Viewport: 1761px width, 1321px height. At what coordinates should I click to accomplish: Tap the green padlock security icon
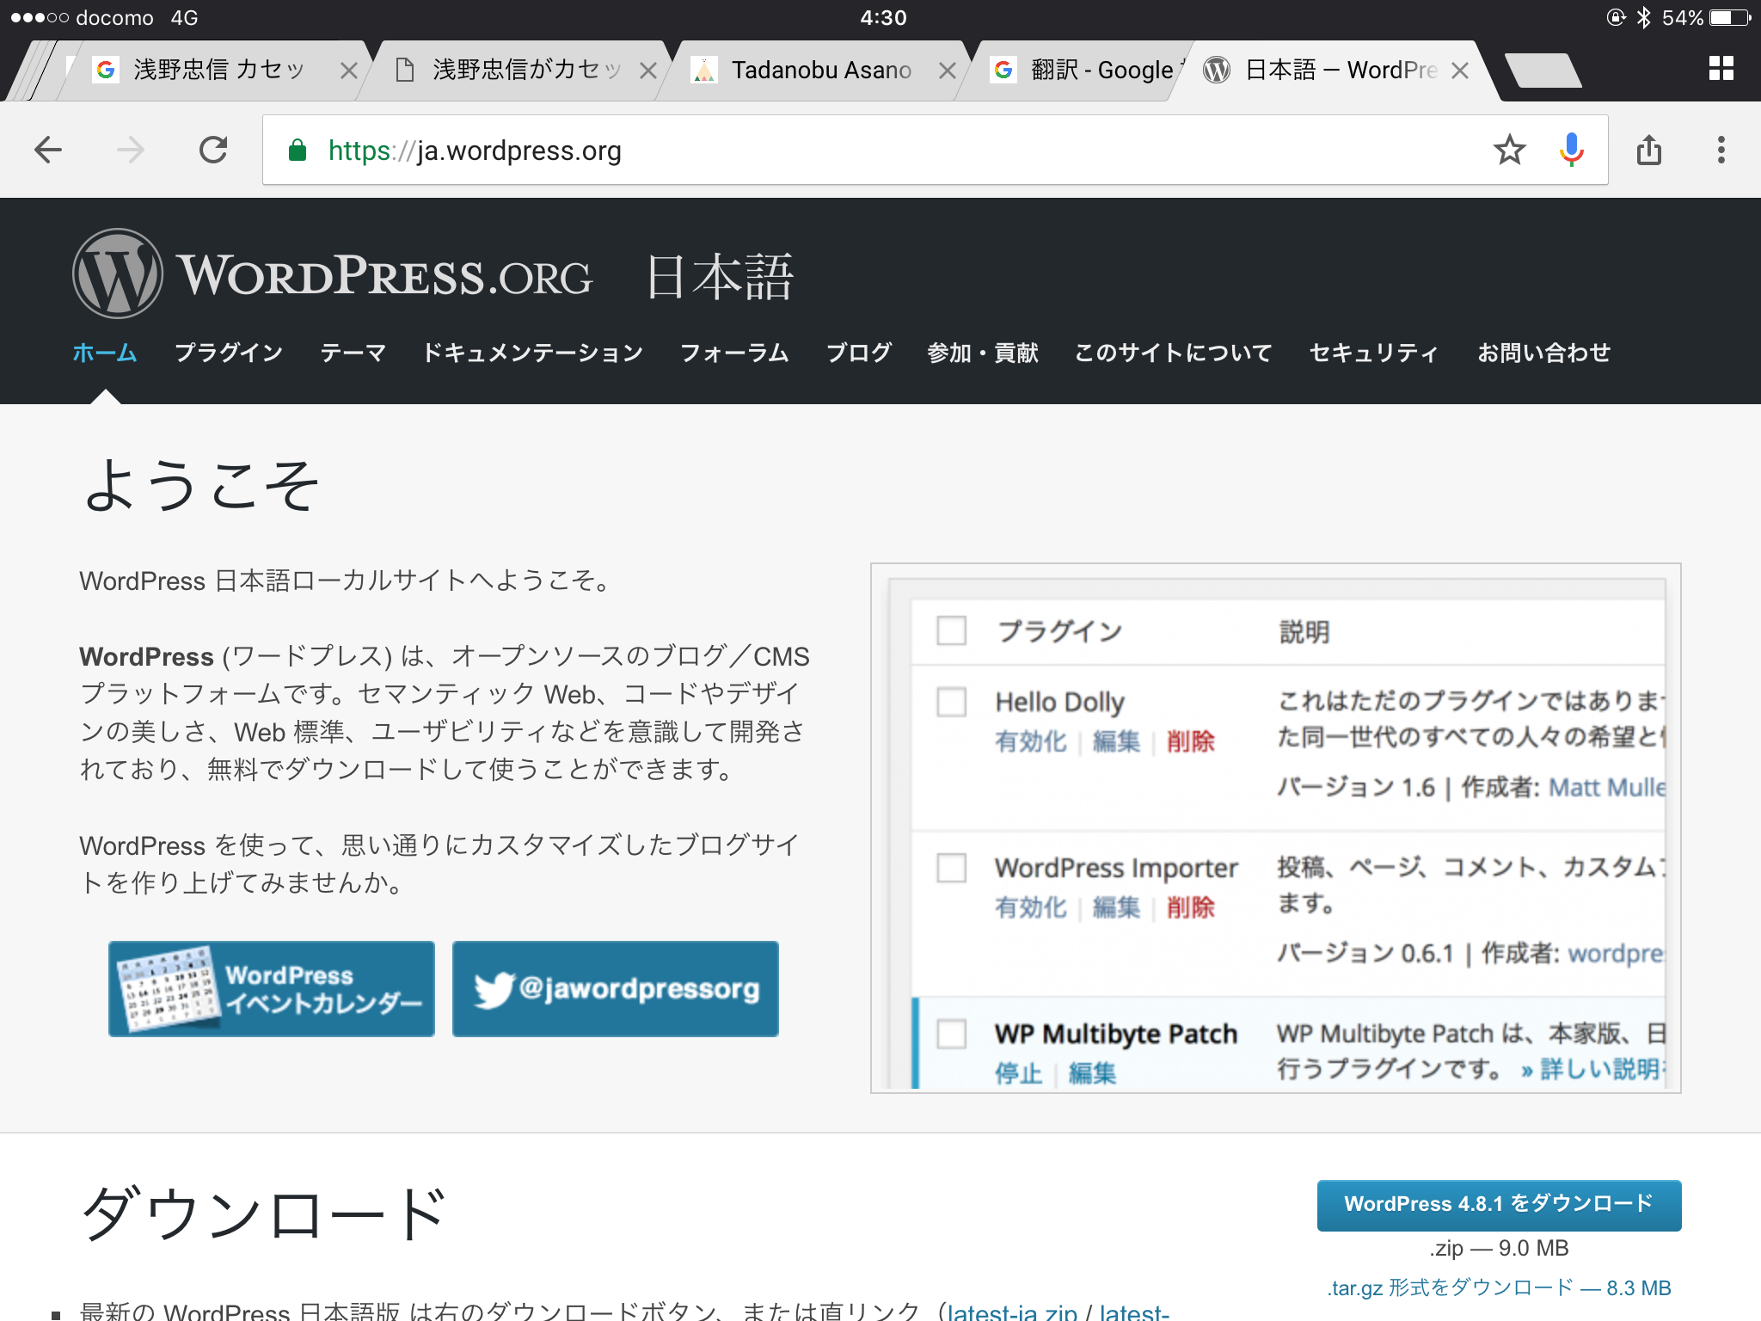[298, 151]
